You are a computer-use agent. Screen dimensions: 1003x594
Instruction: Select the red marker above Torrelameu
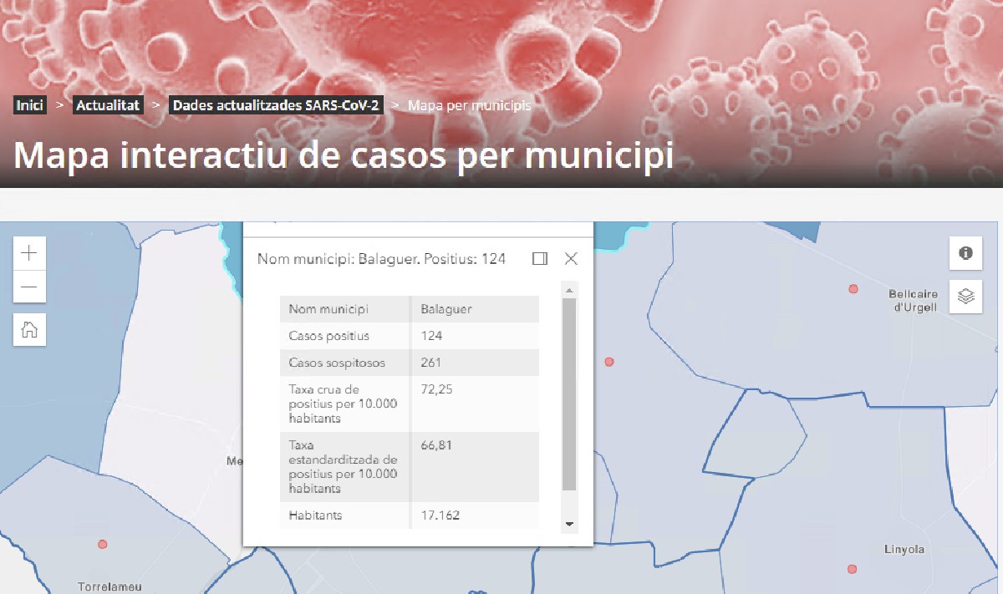(x=103, y=544)
